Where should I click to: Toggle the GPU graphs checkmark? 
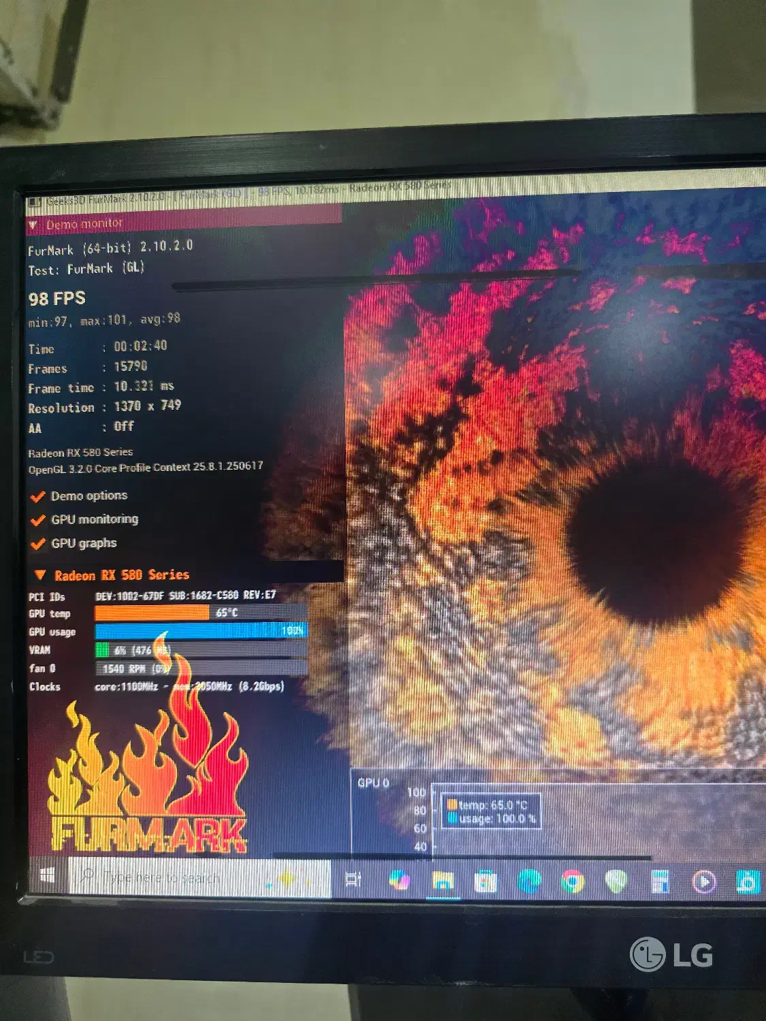click(39, 542)
